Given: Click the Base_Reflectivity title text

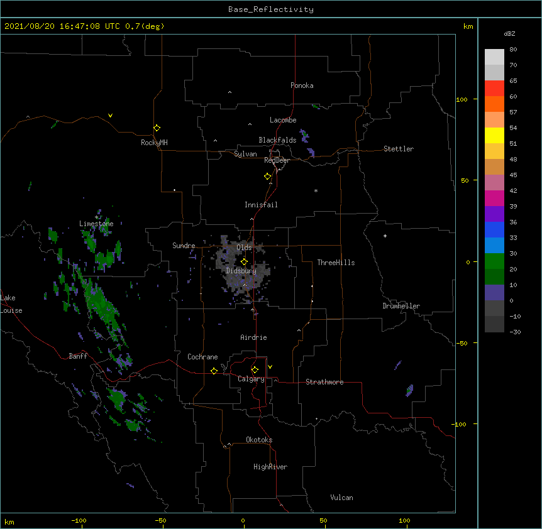Looking at the screenshot, I should point(271,9).
